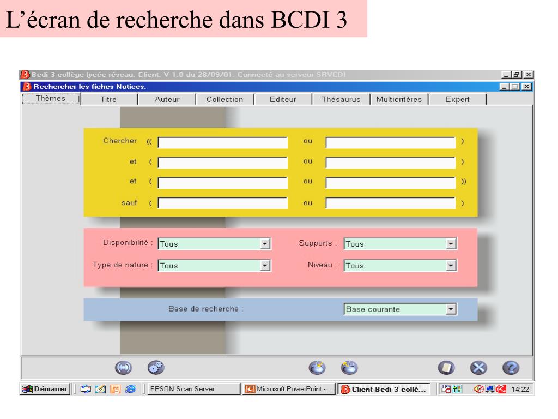558x419 pixels.
Task: Click the bowl icon with outward arrow
Action: click(349, 368)
